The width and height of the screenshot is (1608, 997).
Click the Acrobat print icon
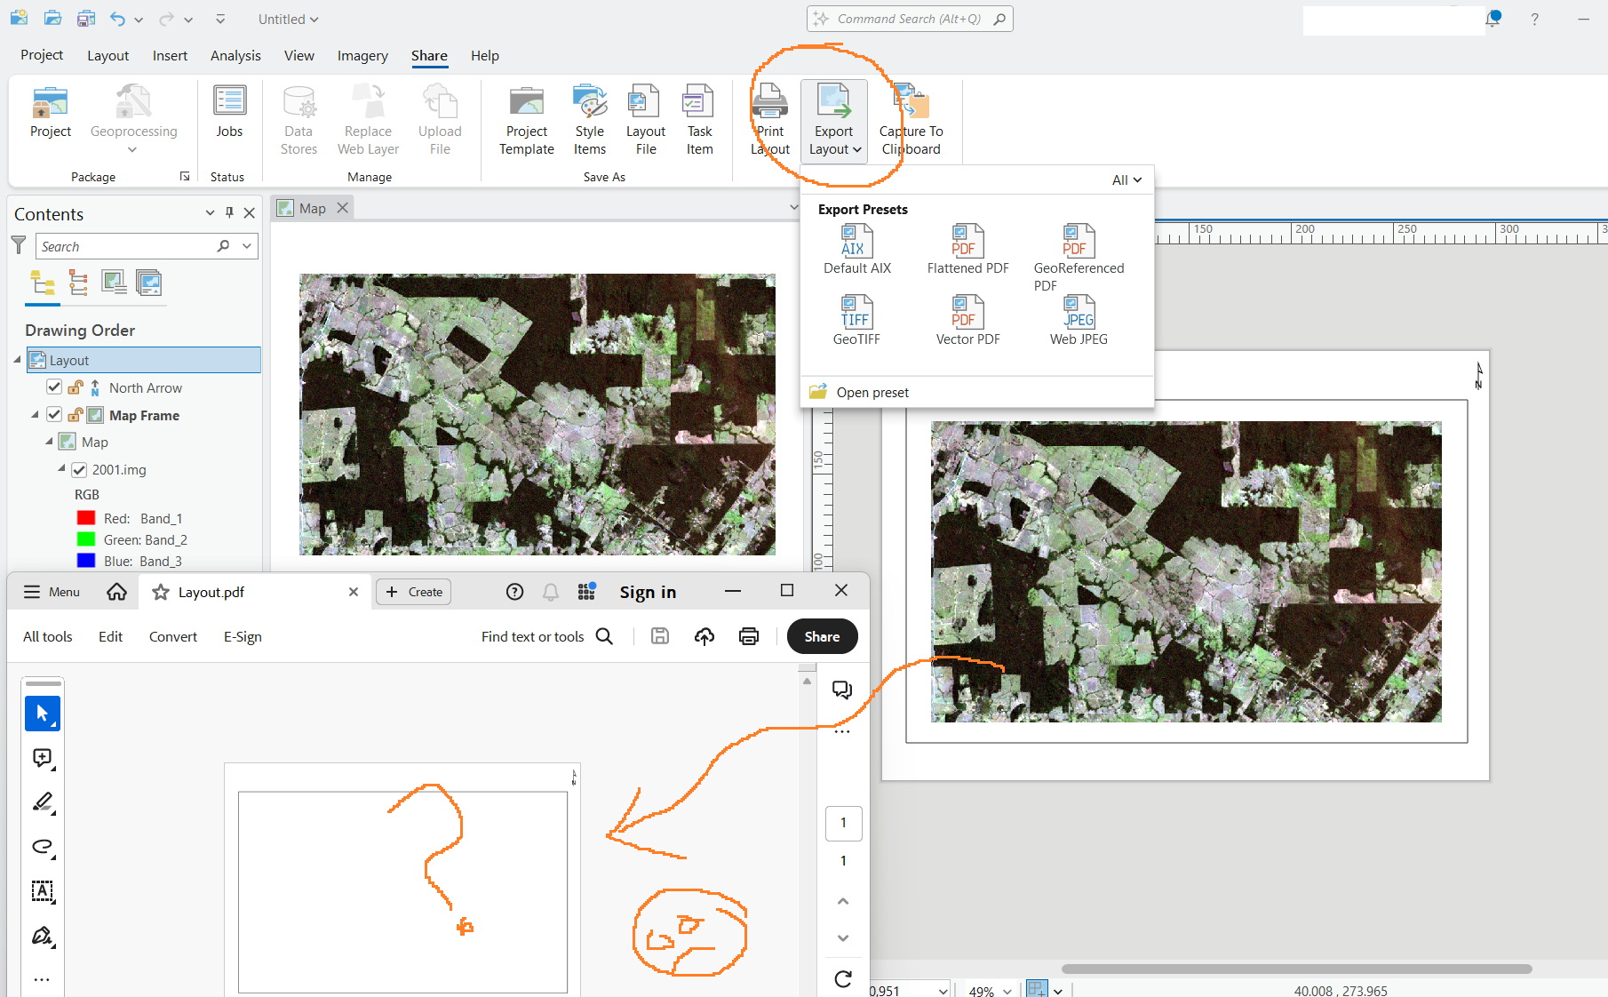tap(749, 636)
